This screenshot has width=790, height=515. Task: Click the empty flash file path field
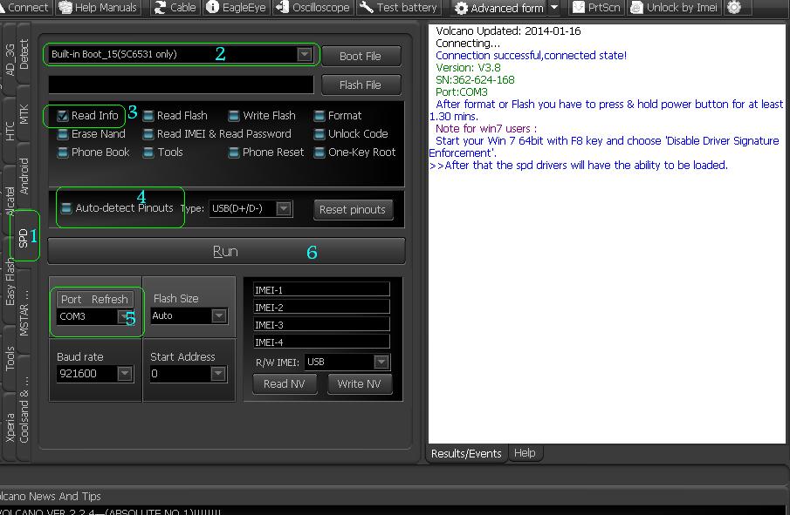click(181, 85)
